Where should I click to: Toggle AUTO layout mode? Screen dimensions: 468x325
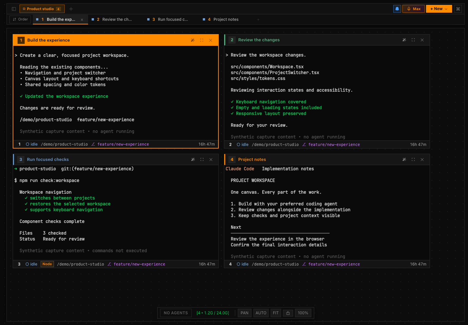click(x=261, y=313)
